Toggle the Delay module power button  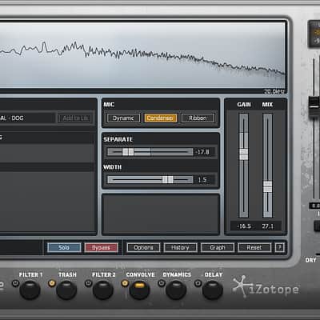[x=198, y=283]
